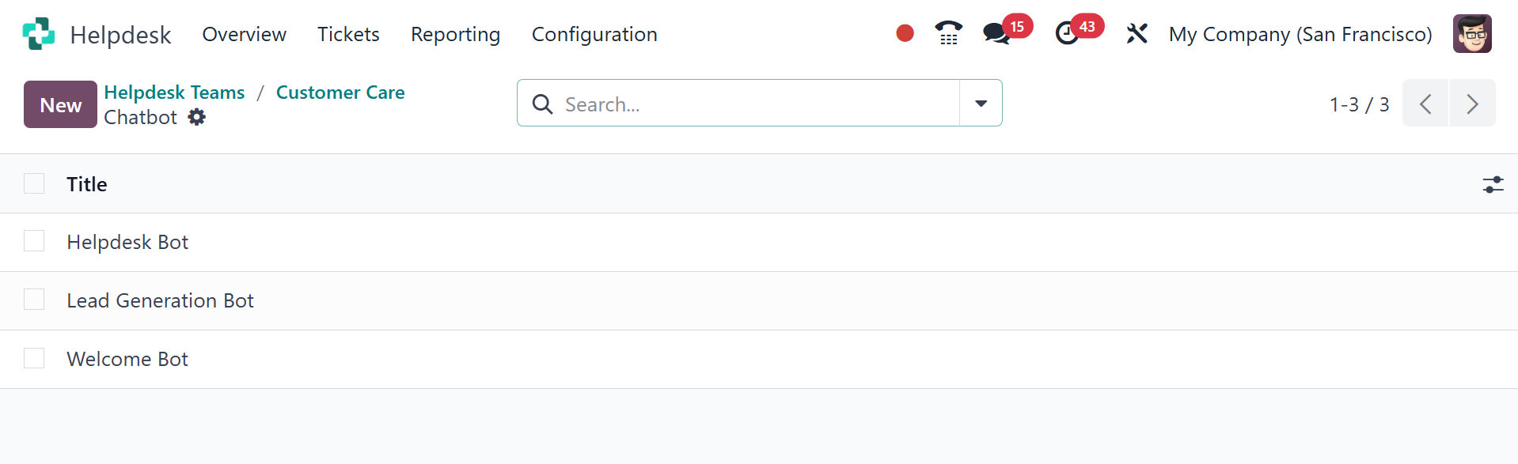Open the My Company (San Francisco) switcher
Viewport: 1518px width, 464px height.
1300,34
